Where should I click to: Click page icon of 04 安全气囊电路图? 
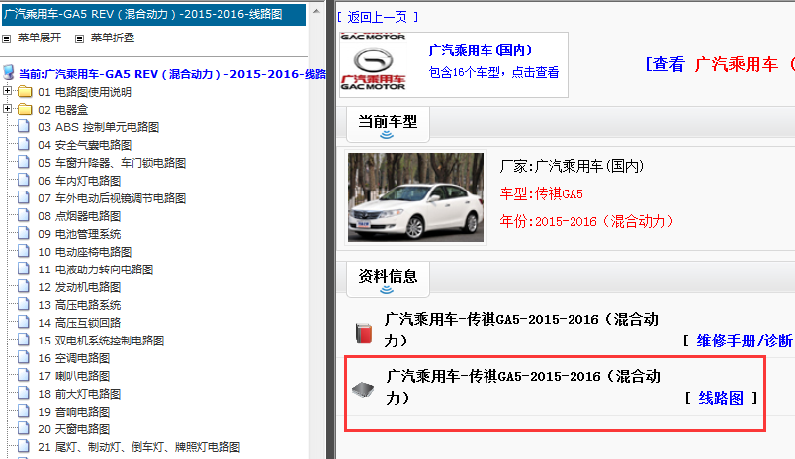pos(24,144)
